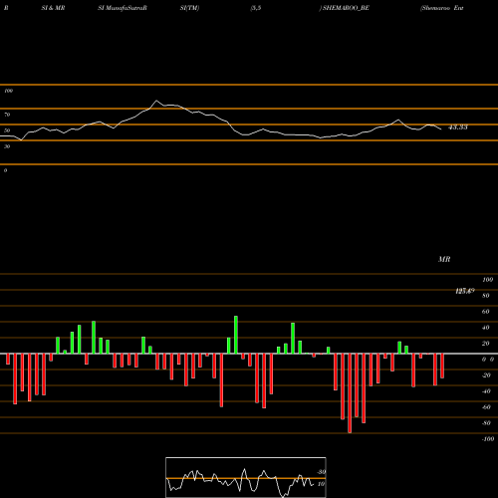Click the RSI axis label '30'
Viewport: 498px width, 498px height.
coord(7,146)
